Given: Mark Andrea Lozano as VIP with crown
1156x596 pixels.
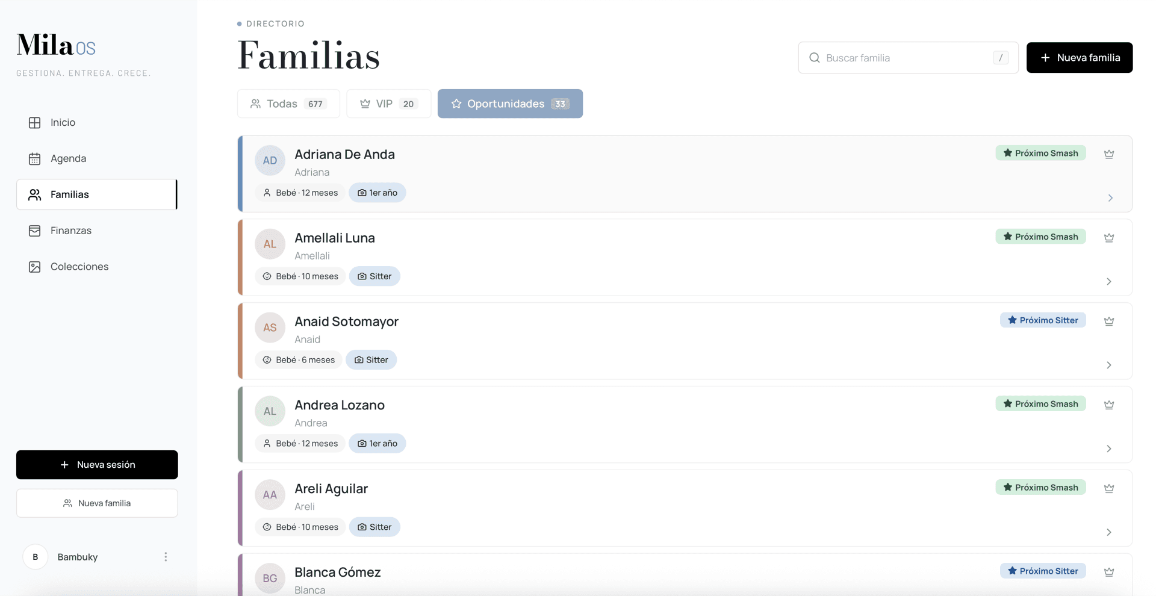Looking at the screenshot, I should pyautogui.click(x=1109, y=405).
